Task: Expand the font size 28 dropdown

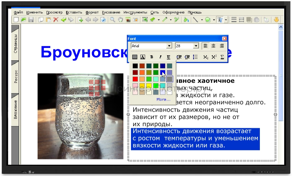Action: tap(196, 46)
